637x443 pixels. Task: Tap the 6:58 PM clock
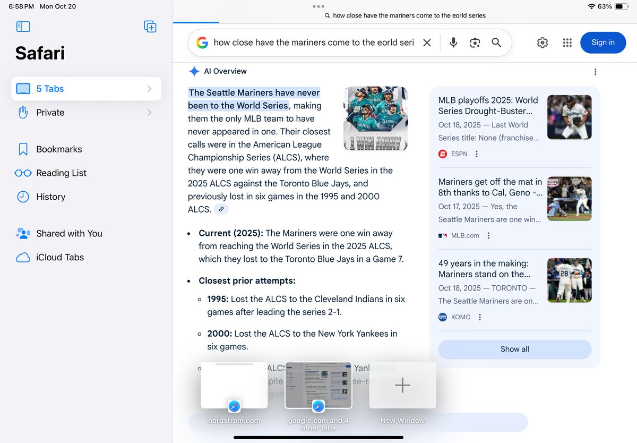tap(21, 6)
